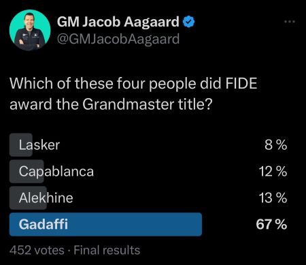
Task: Click the word Grandmaster in the tweet
Action: coord(128,105)
